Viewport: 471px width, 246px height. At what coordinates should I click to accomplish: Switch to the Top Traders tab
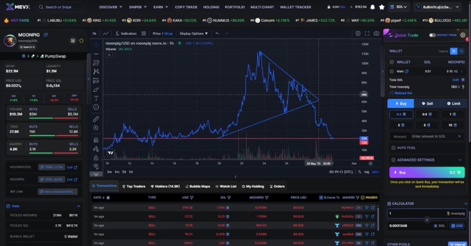[134, 186]
